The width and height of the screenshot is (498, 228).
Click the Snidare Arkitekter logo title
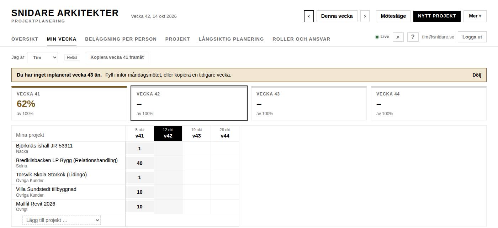click(x=65, y=13)
